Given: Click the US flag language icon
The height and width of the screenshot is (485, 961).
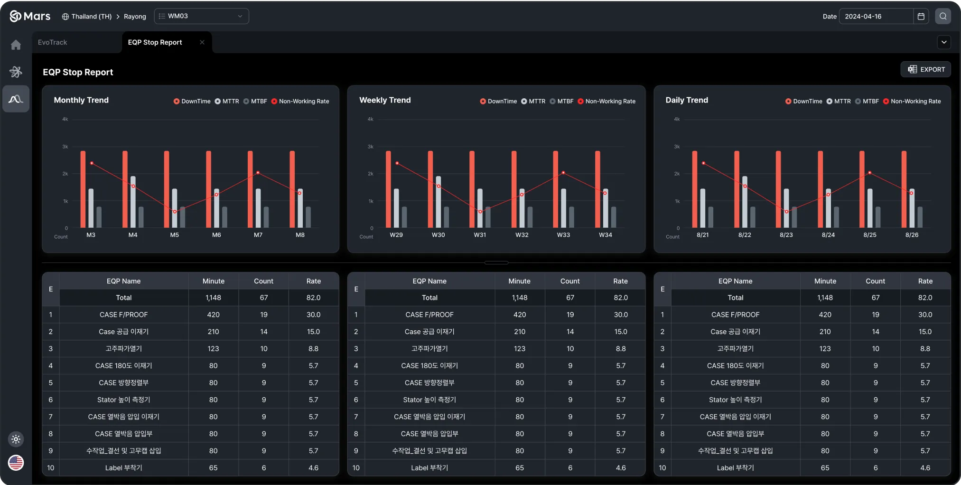Looking at the screenshot, I should 16,462.
